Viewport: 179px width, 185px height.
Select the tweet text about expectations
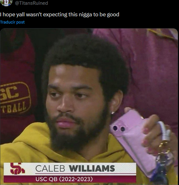[59, 14]
